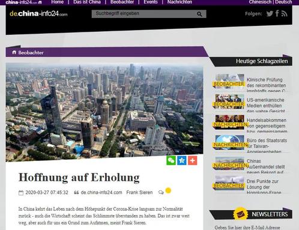Click small home icon in top bar

click(40, 2)
